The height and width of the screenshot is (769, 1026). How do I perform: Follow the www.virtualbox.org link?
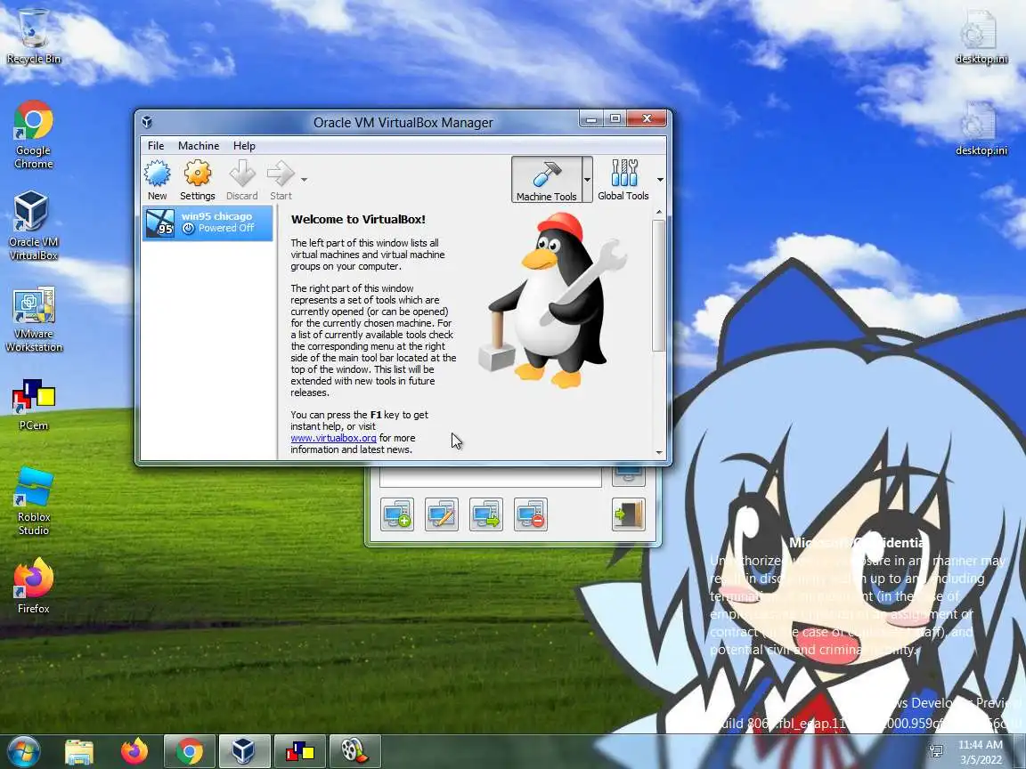[x=333, y=438]
